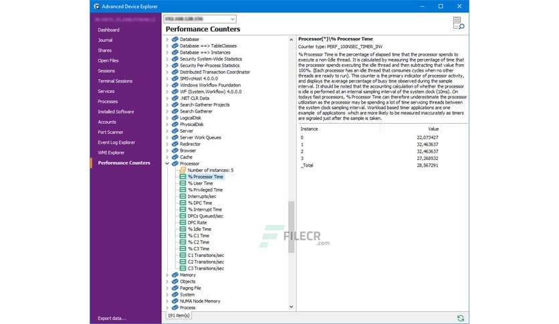Screen dimensions: 559x324
Task: Select Security System-Wide Statistics category
Action: coord(211,59)
